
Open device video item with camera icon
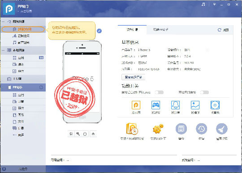pyautogui.click(x=23, y=102)
